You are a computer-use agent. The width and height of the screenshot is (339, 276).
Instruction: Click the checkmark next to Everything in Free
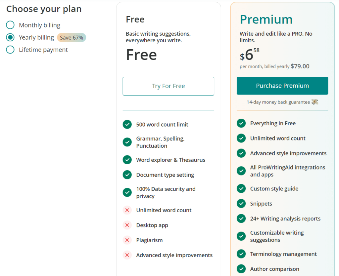[x=241, y=123]
